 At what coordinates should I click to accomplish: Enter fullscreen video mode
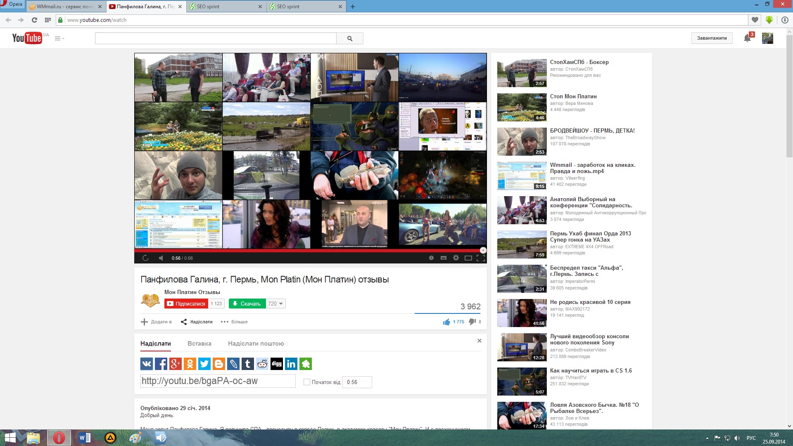click(x=481, y=258)
